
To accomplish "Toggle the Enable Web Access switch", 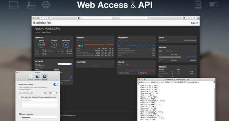I will (x=55, y=84).
